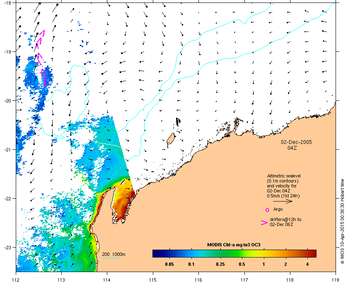Click the latitude axis label -18
The image size is (348, 282).
pyautogui.click(x=7, y=3)
